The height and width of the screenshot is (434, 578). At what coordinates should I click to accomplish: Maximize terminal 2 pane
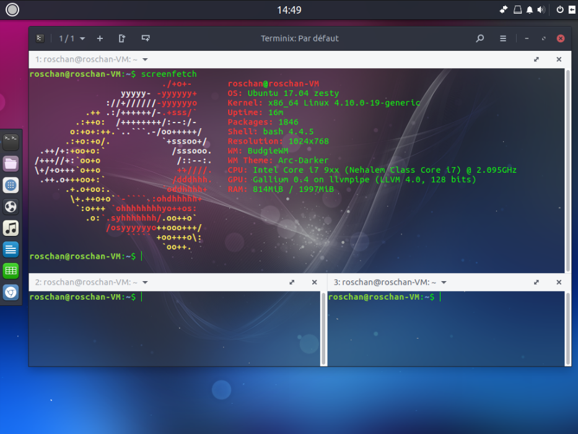click(292, 282)
